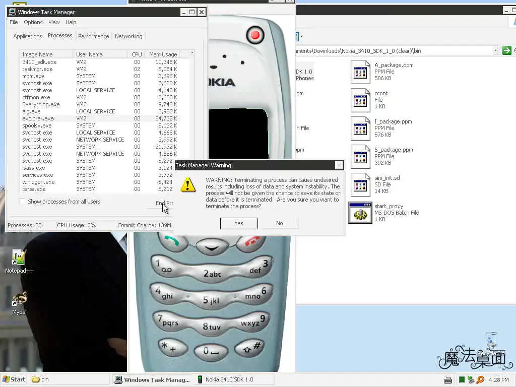Image resolution: width=516 pixels, height=387 pixels.
Task: Click the 0 key on Nokia keypad
Action: pyautogui.click(x=211, y=351)
